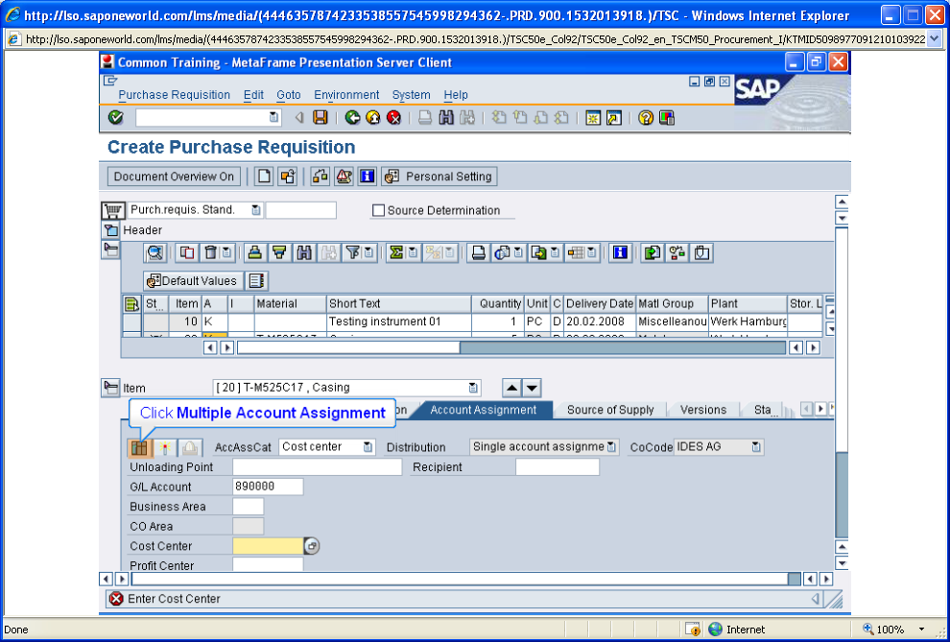Click the Cost Center search help button
Viewport: 950px width, 642px height.
pyautogui.click(x=312, y=546)
